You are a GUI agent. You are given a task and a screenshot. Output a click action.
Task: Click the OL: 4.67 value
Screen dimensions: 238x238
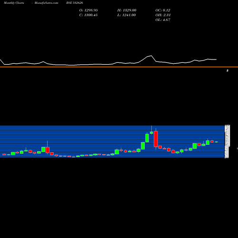click(163, 20)
